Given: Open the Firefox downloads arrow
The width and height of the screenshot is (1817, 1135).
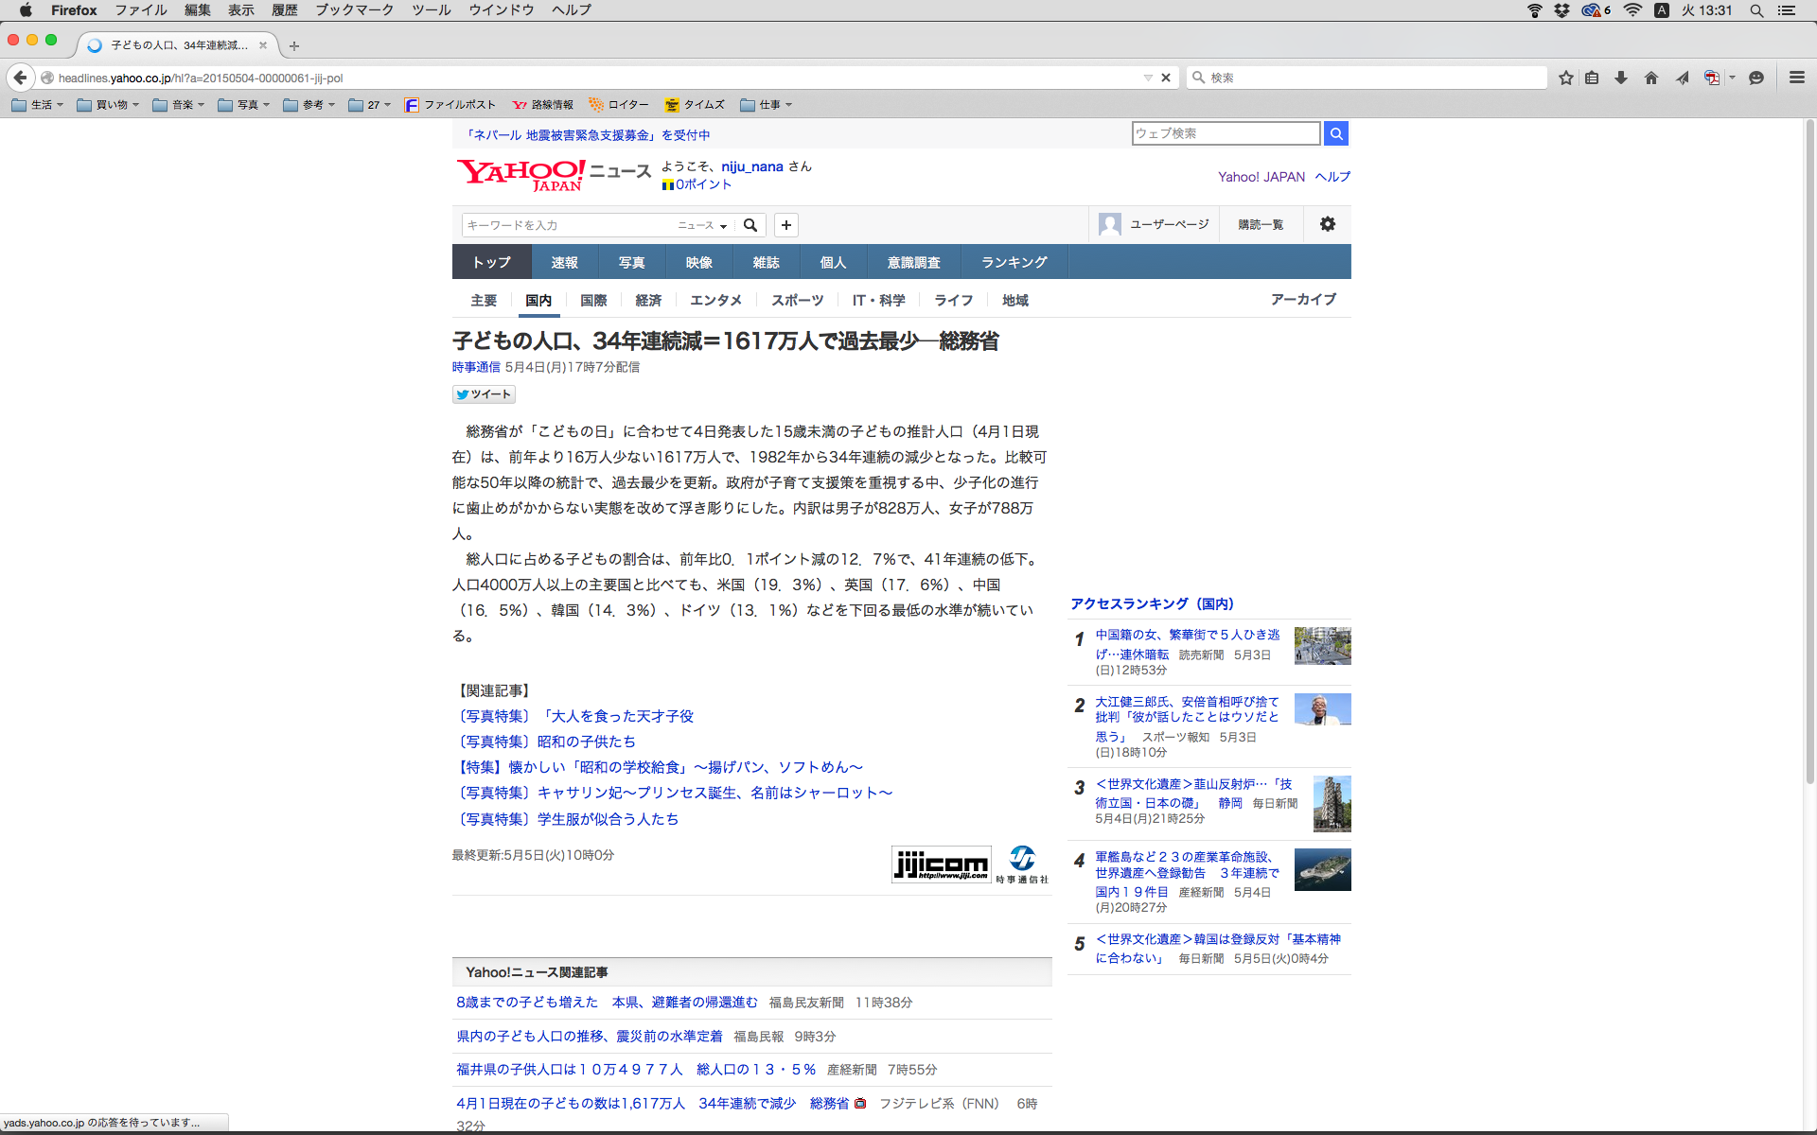Looking at the screenshot, I should (x=1621, y=78).
